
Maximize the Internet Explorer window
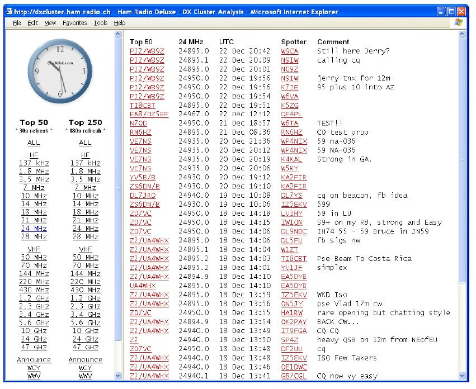(x=451, y=12)
